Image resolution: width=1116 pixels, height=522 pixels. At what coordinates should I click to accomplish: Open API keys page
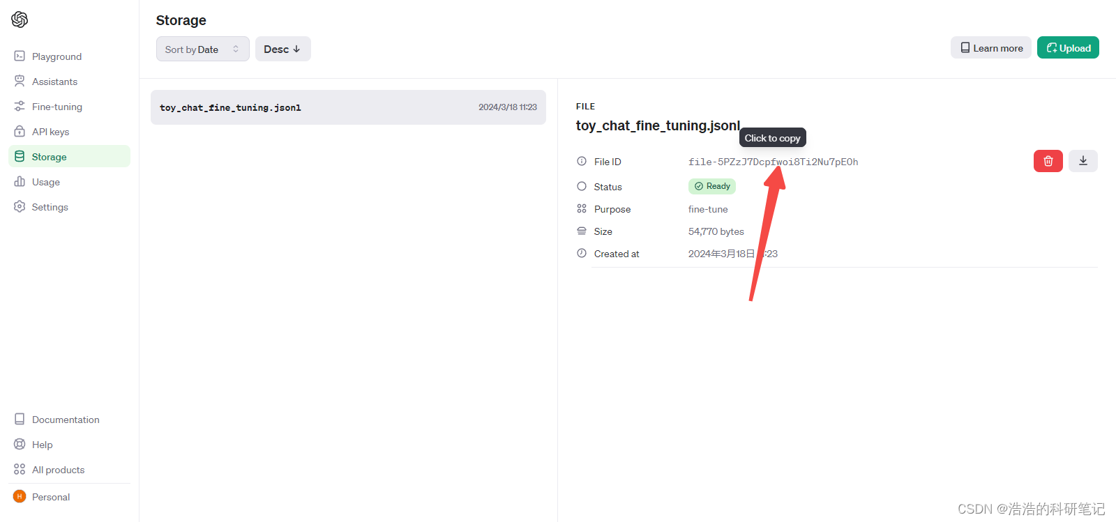[x=69, y=131]
